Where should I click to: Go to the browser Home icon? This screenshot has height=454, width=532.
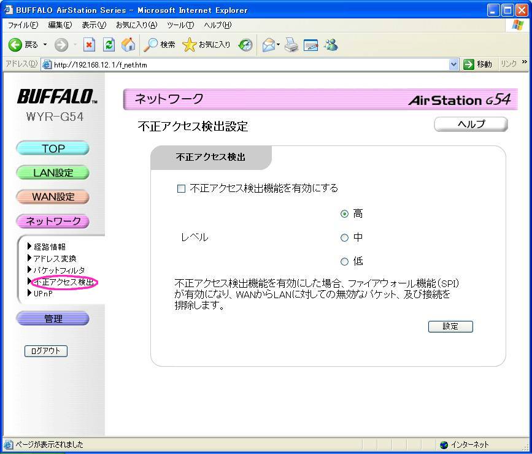128,45
